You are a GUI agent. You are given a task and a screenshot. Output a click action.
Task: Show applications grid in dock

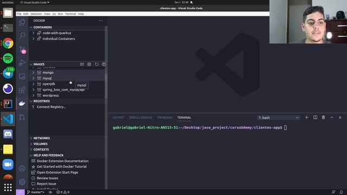[x=8, y=187]
